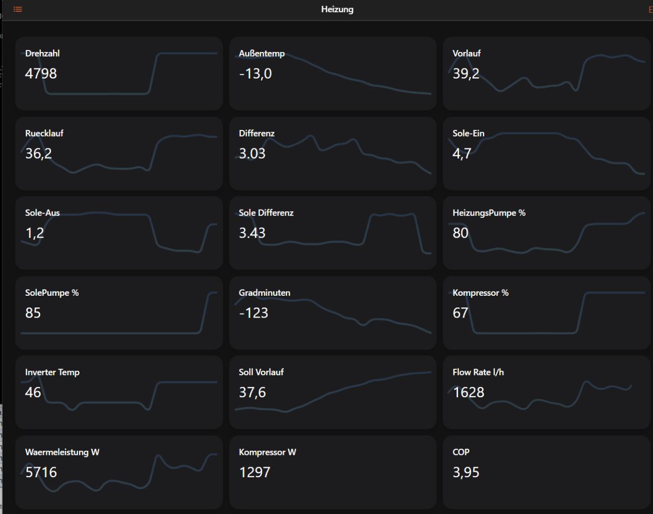Open the Außentemp sensor card
Viewport: 653px width, 514px height.
click(x=333, y=73)
